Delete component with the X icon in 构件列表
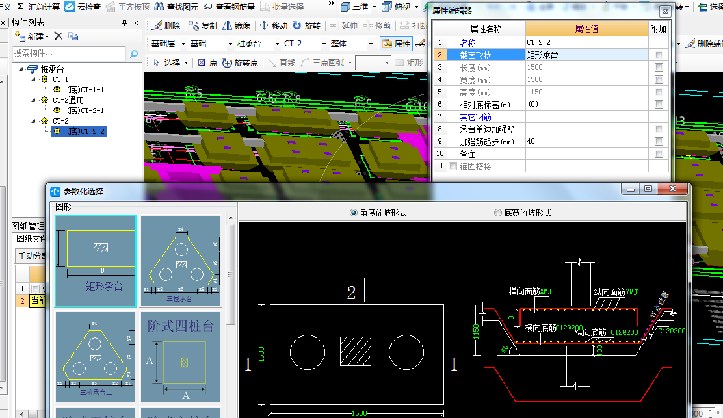The image size is (723, 418). [x=59, y=36]
